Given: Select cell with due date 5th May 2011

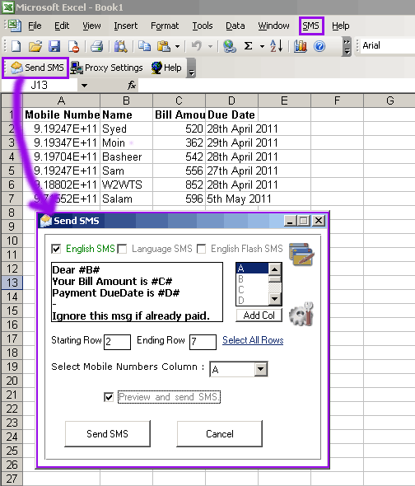Looking at the screenshot, I should click(231, 199).
